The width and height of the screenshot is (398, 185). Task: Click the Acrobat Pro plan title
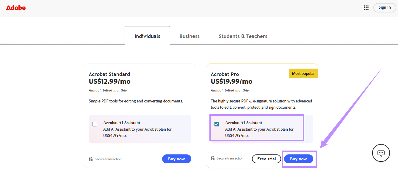tap(225, 74)
